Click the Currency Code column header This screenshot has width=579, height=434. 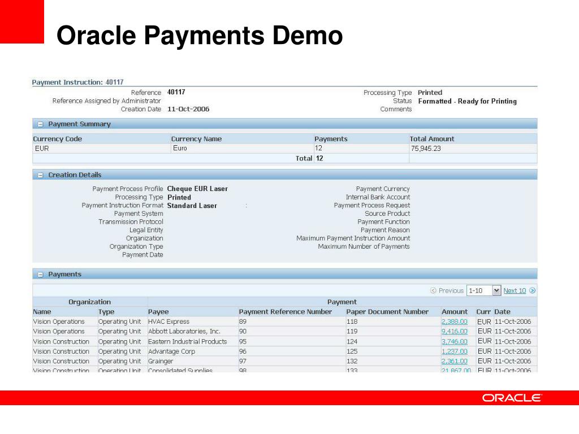pyautogui.click(x=58, y=139)
